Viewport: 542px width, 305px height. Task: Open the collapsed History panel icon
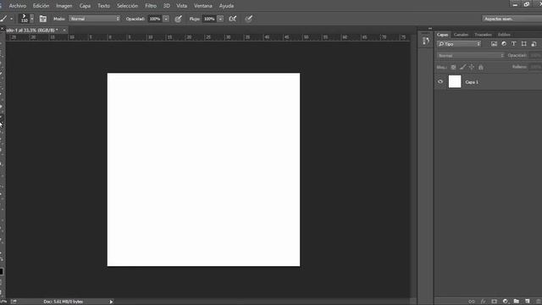426,42
